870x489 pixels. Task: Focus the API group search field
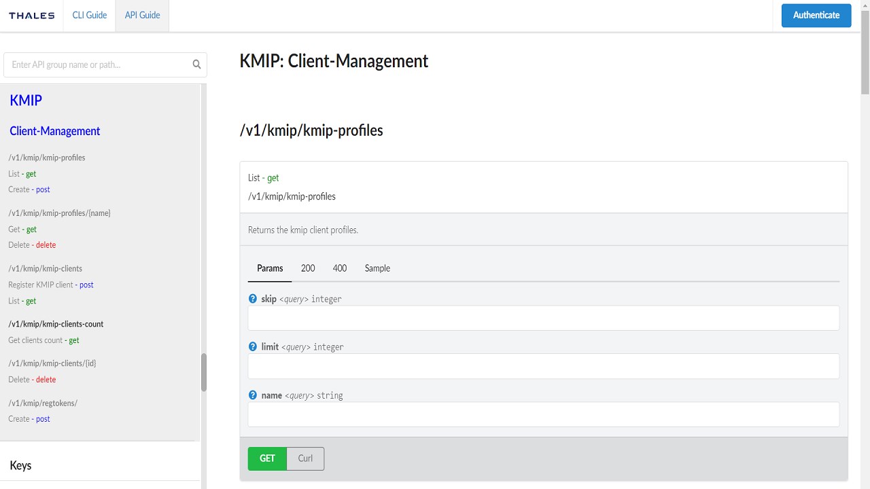click(99, 65)
